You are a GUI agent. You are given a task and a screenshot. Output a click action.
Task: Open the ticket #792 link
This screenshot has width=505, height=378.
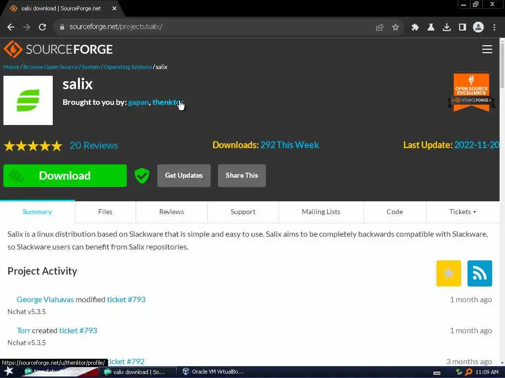tap(126, 362)
